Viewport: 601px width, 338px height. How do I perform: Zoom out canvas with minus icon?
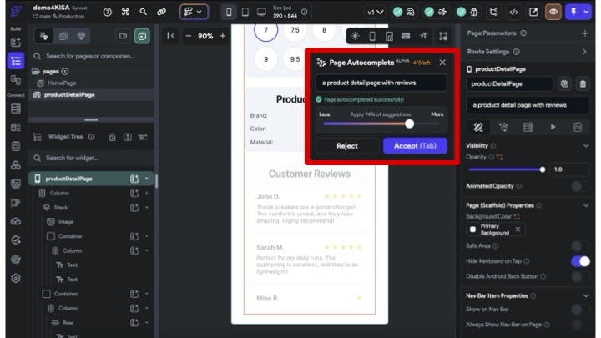[x=188, y=36]
